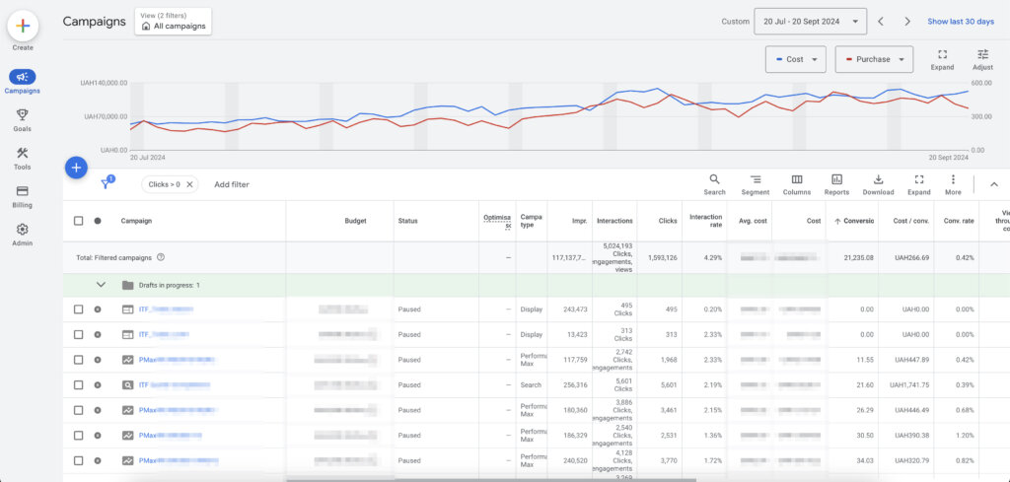
Task: Collapse the Drafts in progress row
Action: pos(101,285)
